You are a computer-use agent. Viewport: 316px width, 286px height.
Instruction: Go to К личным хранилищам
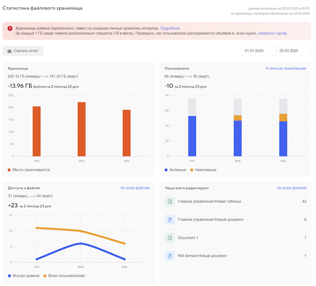(x=286, y=69)
